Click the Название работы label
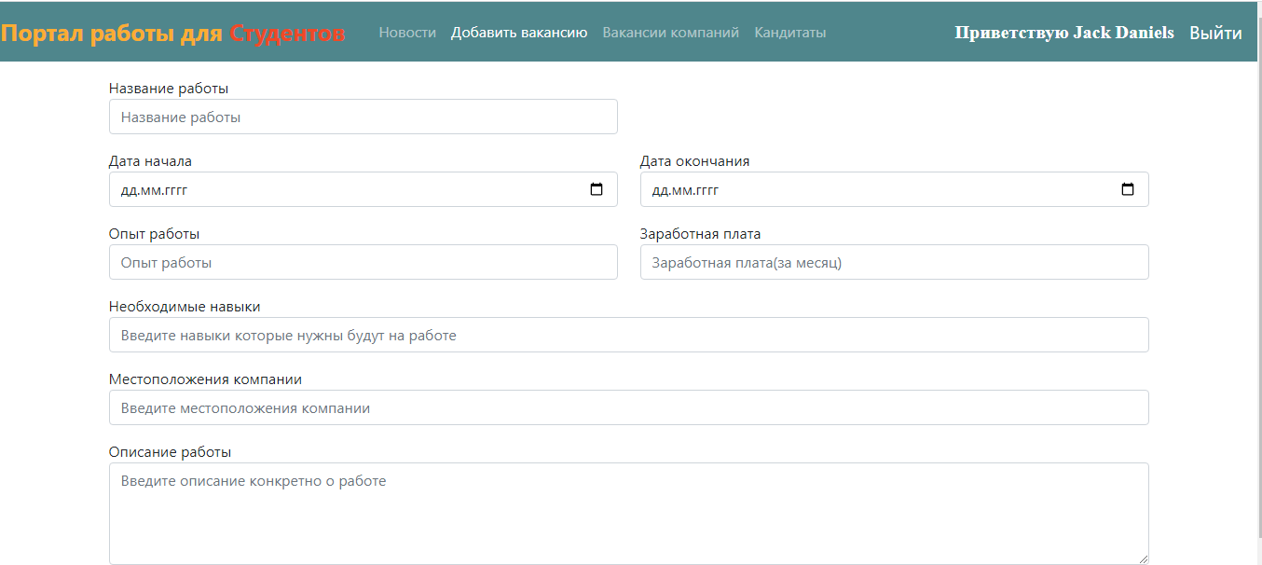This screenshot has width=1262, height=565. 169,89
